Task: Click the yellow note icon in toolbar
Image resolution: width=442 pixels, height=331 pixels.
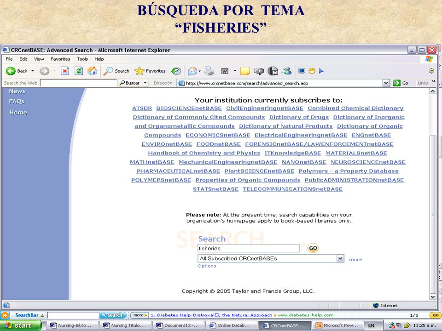Action: pos(245,71)
